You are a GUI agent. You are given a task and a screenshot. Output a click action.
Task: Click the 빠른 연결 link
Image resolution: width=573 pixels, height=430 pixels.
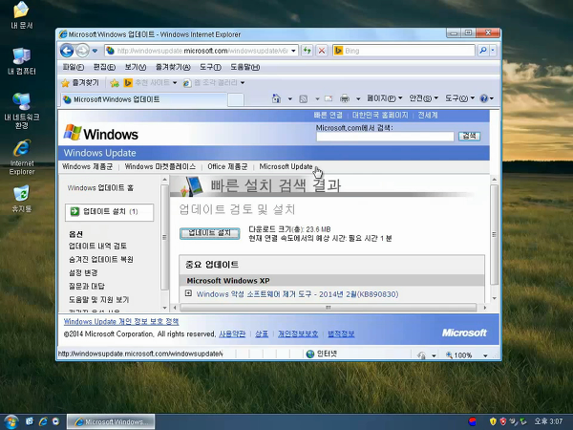[x=328, y=116]
